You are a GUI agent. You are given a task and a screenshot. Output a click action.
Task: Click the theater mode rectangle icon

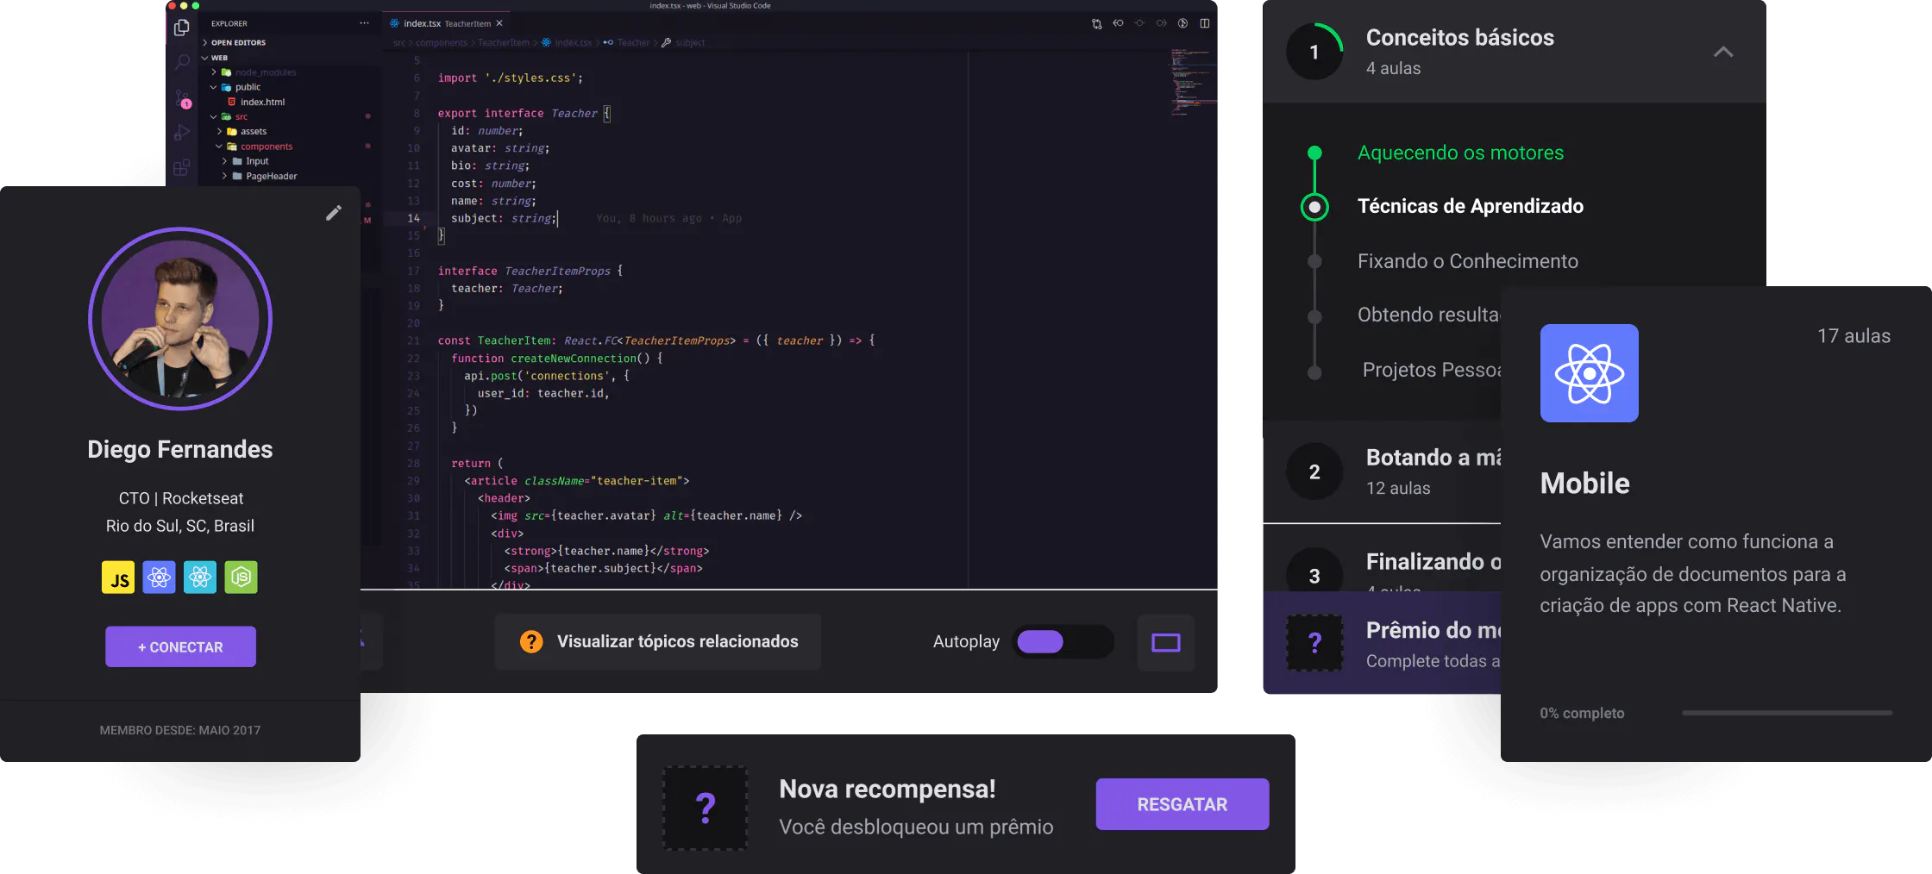(x=1165, y=642)
